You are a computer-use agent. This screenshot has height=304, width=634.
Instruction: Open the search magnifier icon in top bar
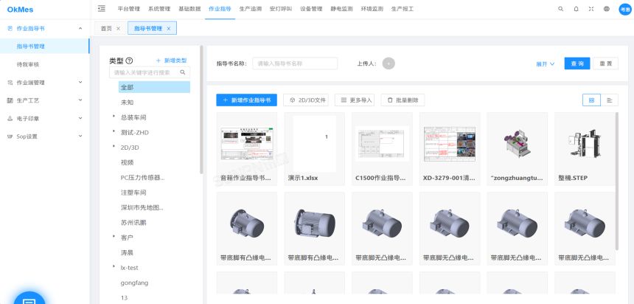(560, 9)
